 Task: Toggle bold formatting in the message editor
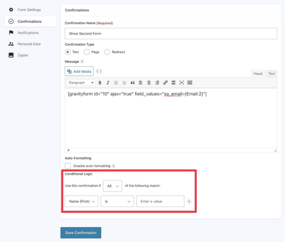tap(100, 82)
